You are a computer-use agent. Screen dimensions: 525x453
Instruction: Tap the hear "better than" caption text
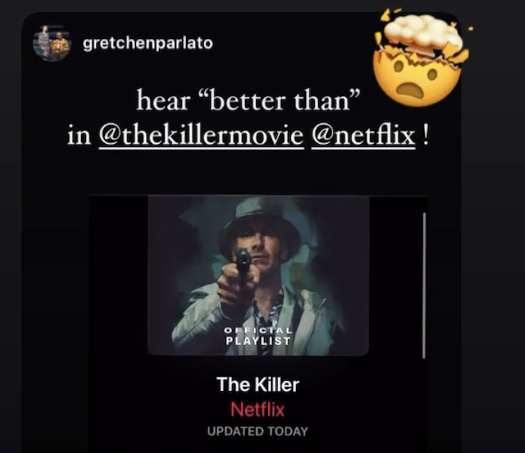248,100
